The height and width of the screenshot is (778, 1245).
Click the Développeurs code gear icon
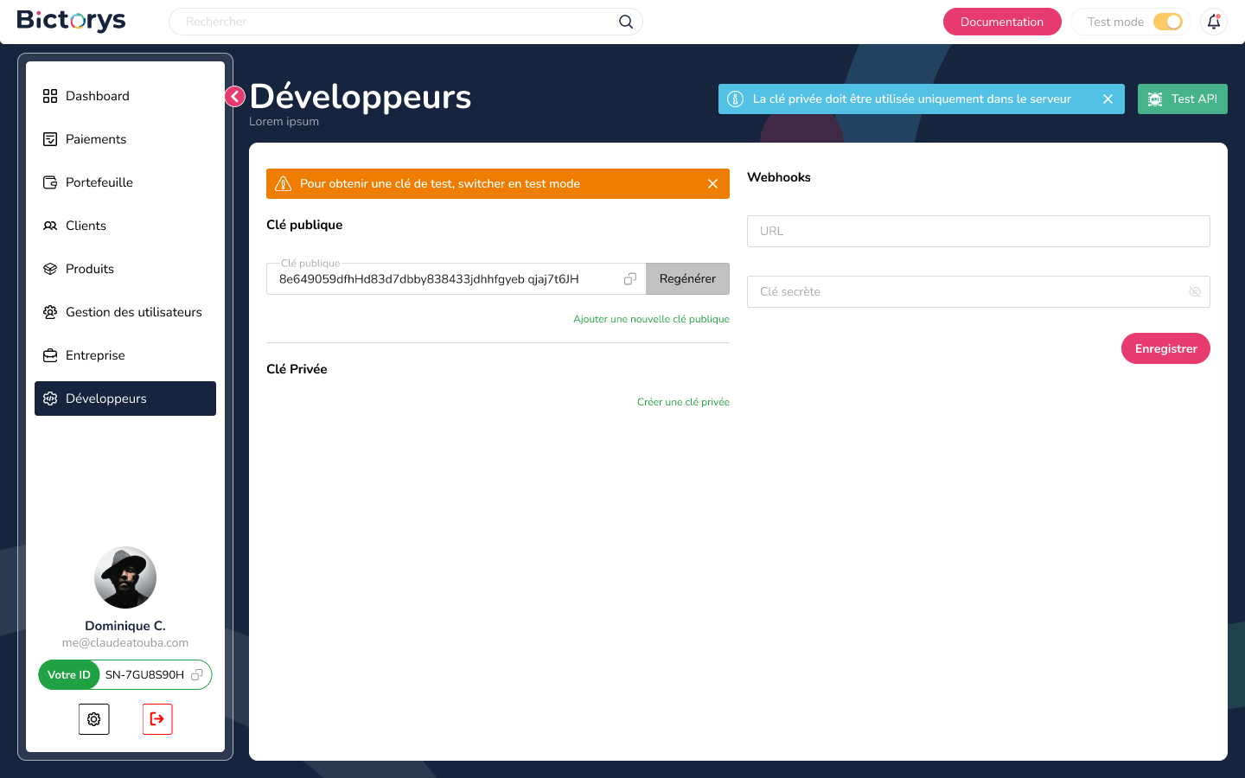tap(50, 399)
